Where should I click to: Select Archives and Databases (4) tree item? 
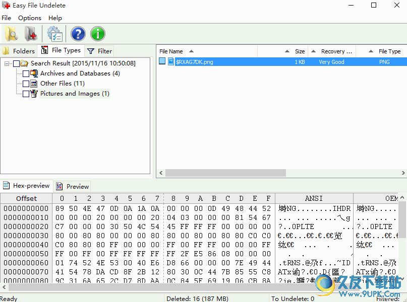[x=80, y=73]
